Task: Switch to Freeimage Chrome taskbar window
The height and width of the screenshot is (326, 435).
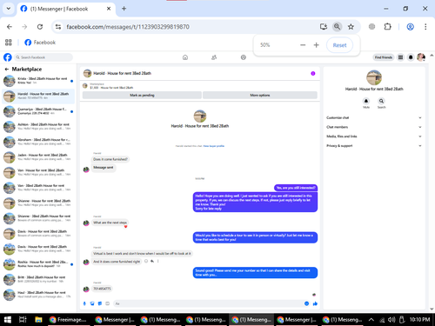Action: click(x=68, y=320)
